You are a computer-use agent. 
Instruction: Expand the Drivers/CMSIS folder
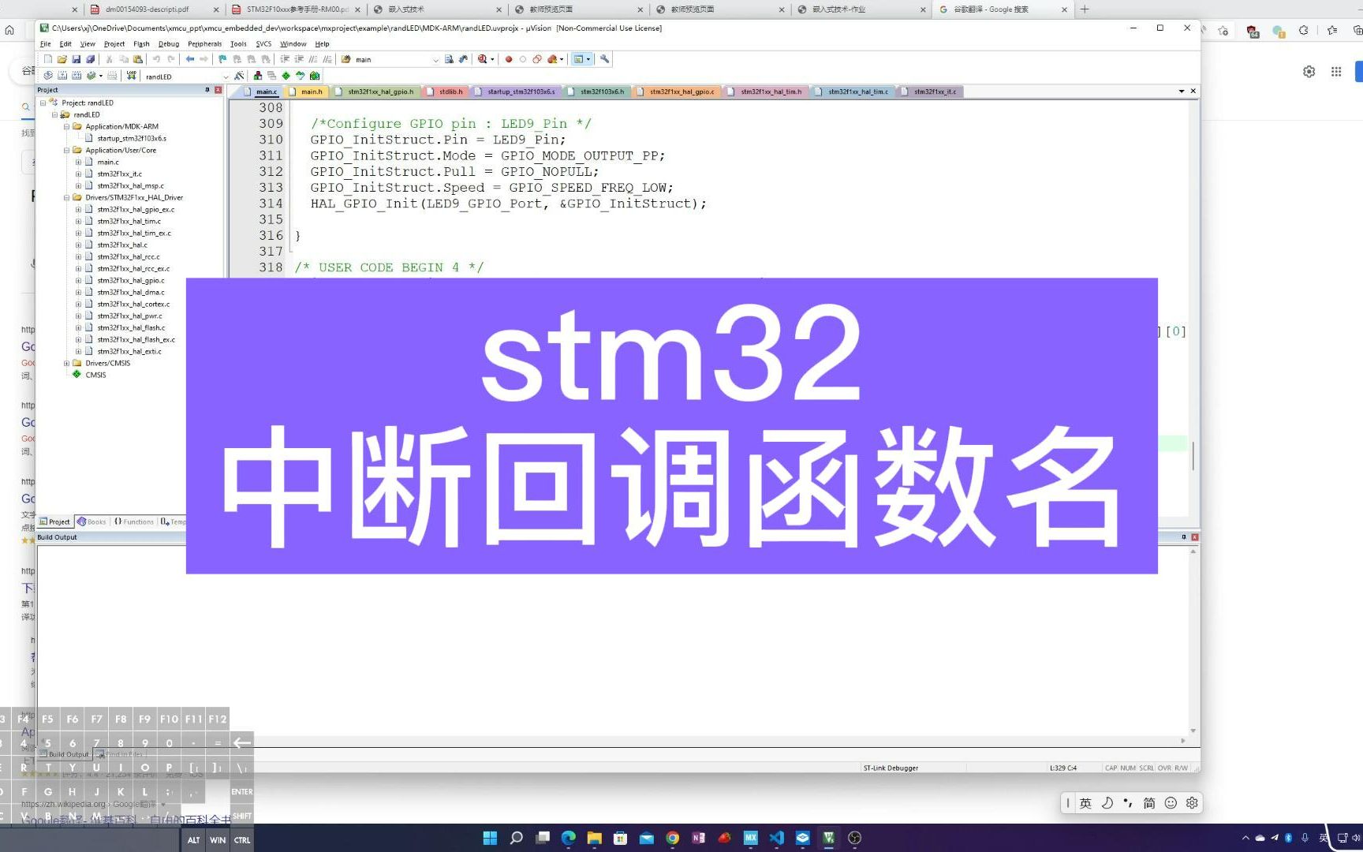pos(66,363)
